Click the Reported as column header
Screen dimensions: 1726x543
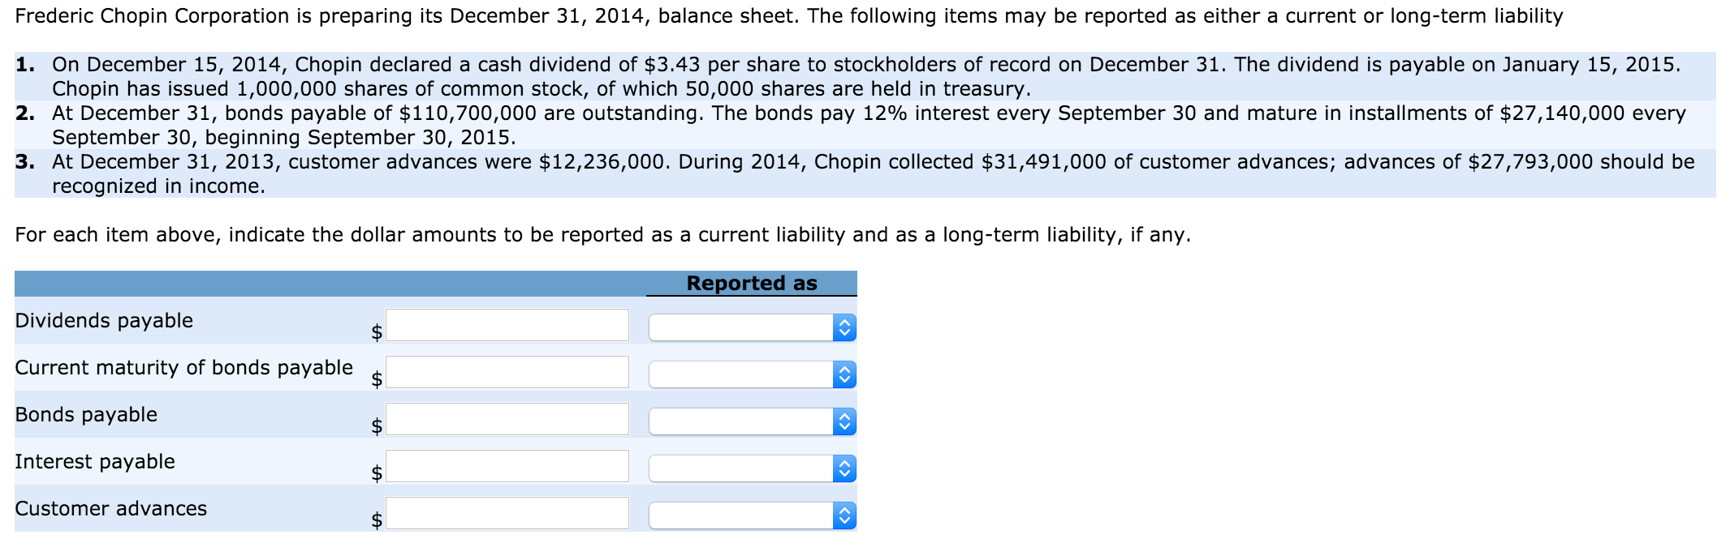[752, 283]
